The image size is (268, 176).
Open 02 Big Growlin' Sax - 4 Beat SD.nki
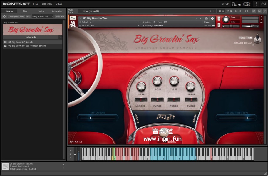pyautogui.click(x=33, y=46)
